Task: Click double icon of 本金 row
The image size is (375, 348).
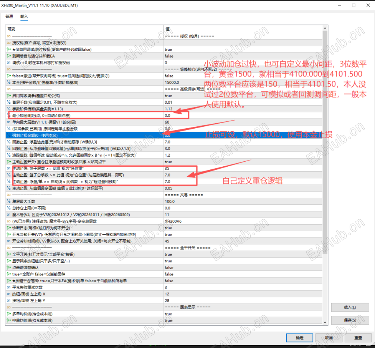Action: coord(8,83)
